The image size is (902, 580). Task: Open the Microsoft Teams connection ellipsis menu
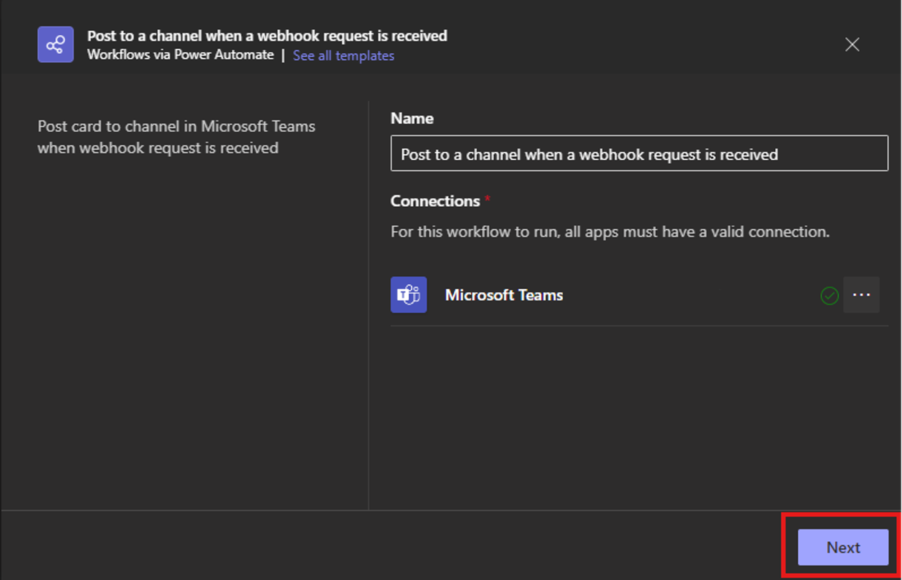861,295
